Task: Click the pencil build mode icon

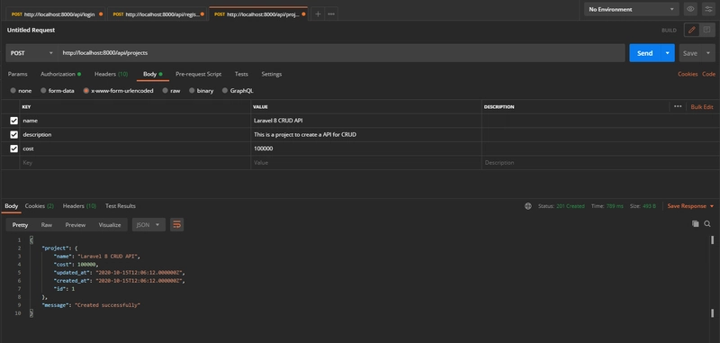Action: (691, 30)
